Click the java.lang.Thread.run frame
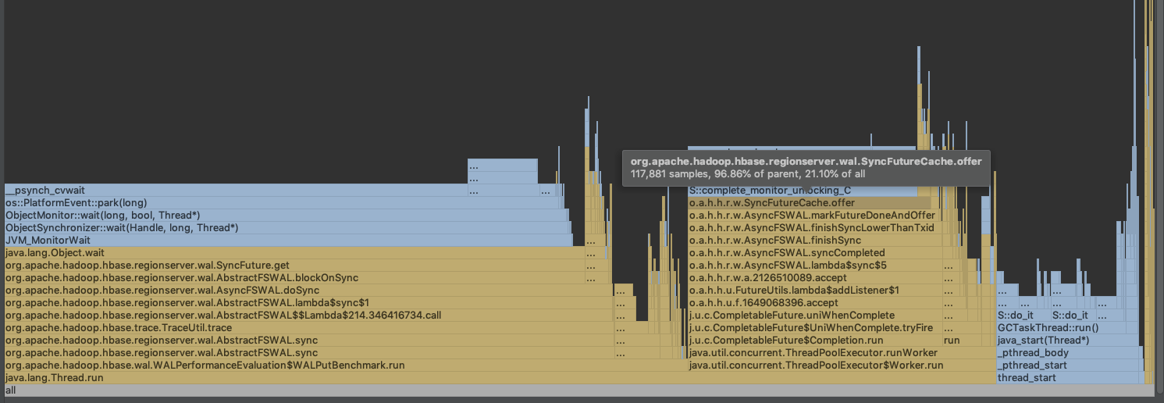The height and width of the screenshot is (403, 1164). click(500, 377)
